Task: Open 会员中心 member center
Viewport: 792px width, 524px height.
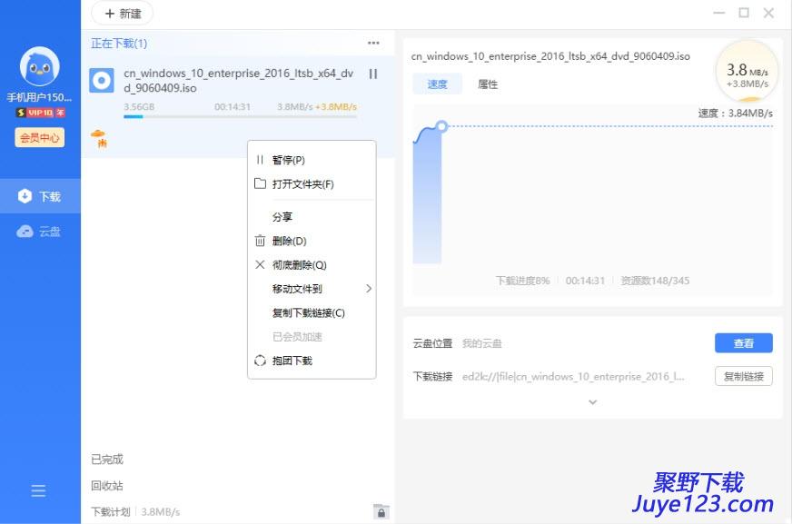Action: (x=40, y=137)
